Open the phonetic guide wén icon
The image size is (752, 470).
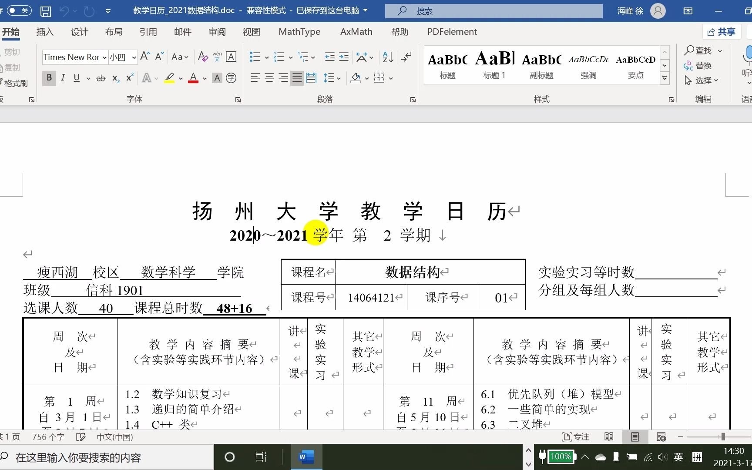(x=217, y=57)
